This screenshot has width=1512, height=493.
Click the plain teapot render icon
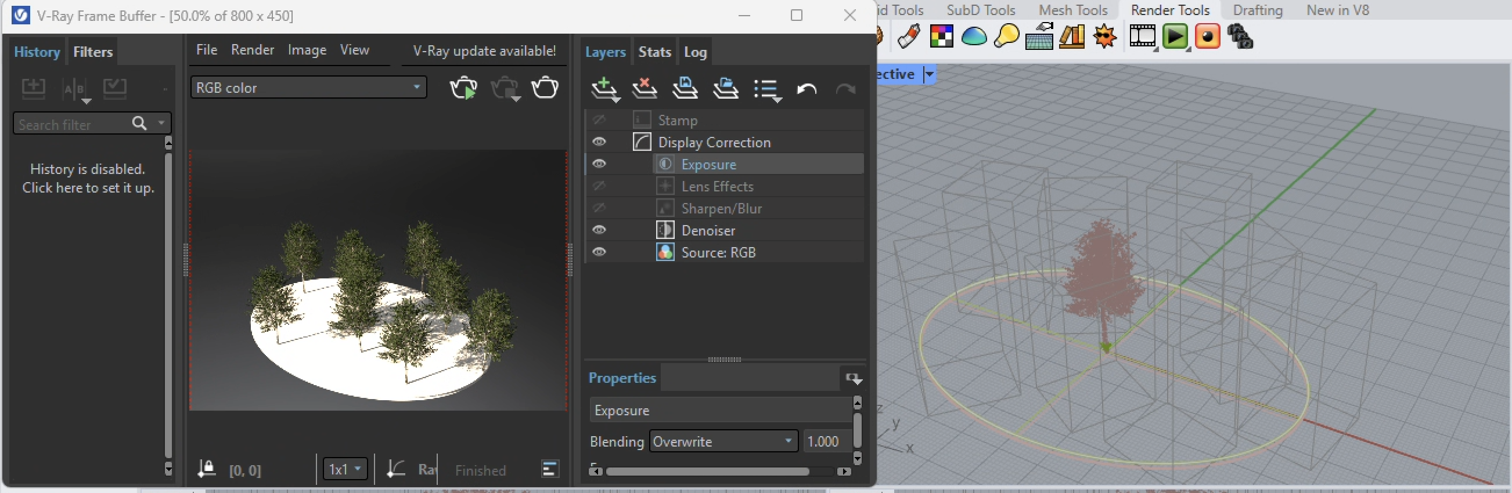[545, 88]
